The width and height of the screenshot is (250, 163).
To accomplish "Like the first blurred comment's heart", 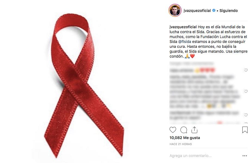I will 246,70.
